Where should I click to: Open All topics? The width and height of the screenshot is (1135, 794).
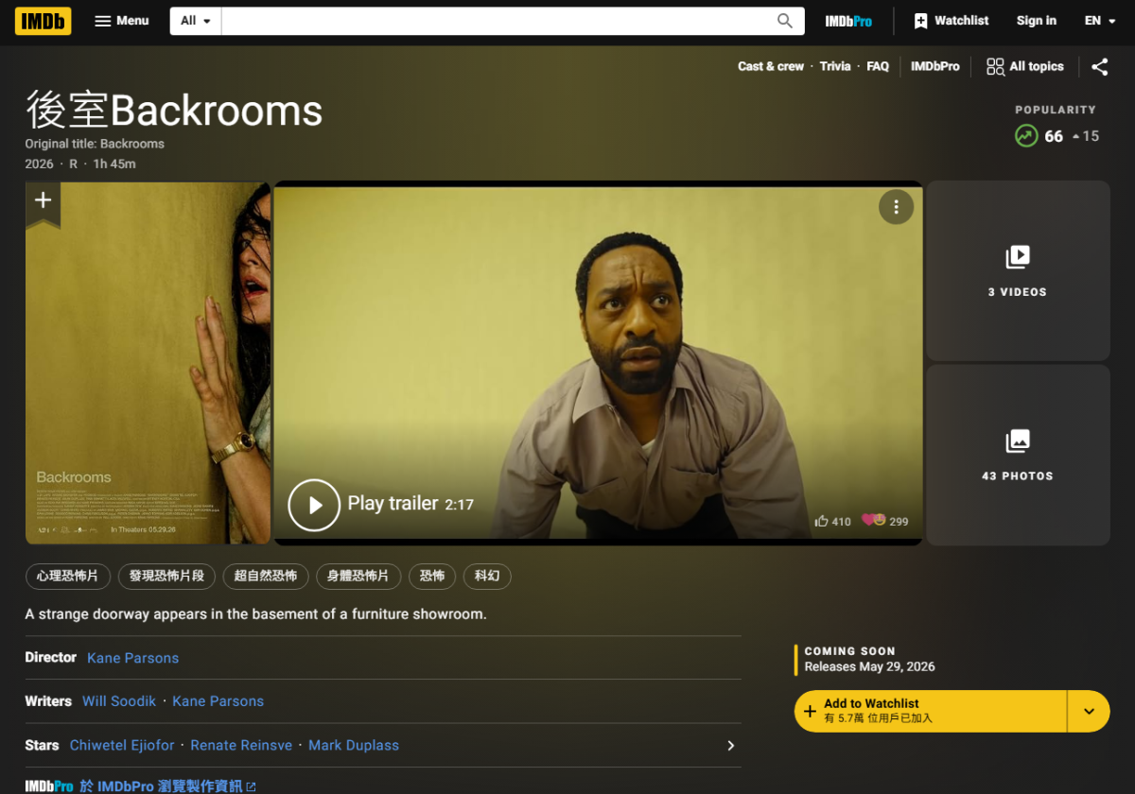(1025, 66)
